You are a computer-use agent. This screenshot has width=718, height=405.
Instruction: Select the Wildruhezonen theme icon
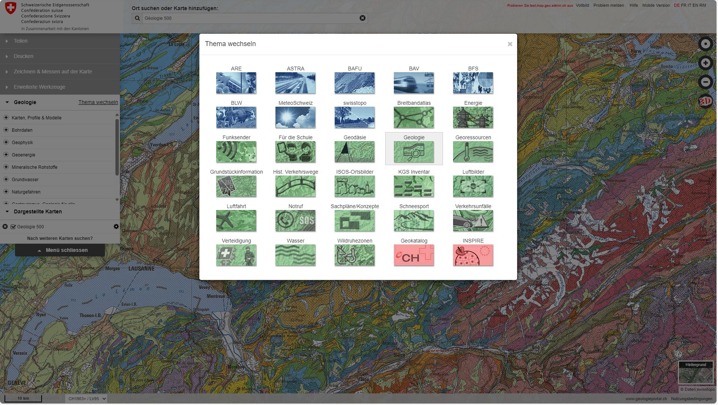(355, 255)
